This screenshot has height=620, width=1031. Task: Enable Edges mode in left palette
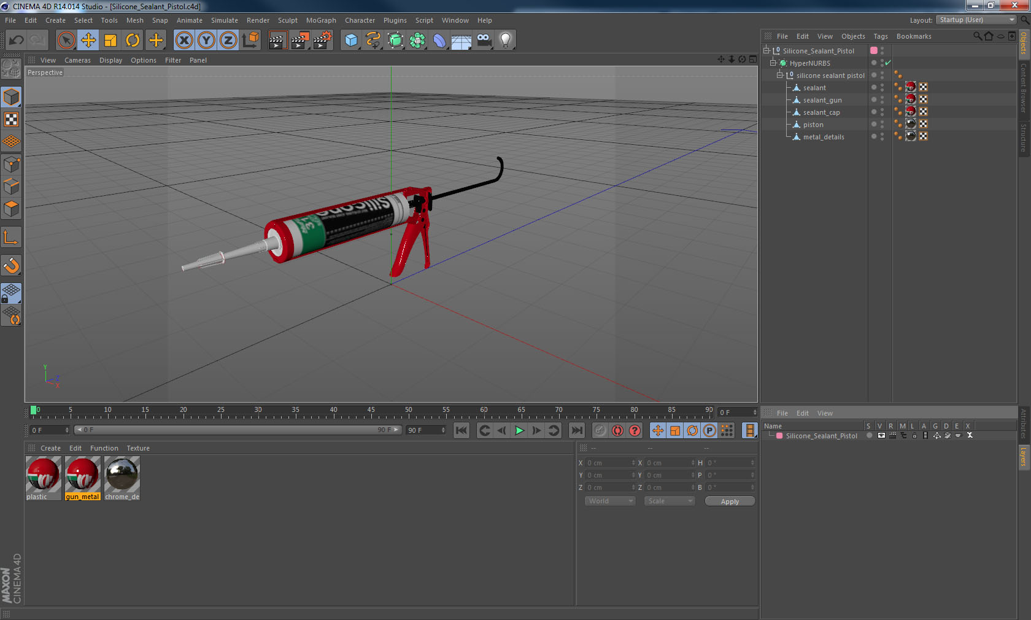(11, 186)
